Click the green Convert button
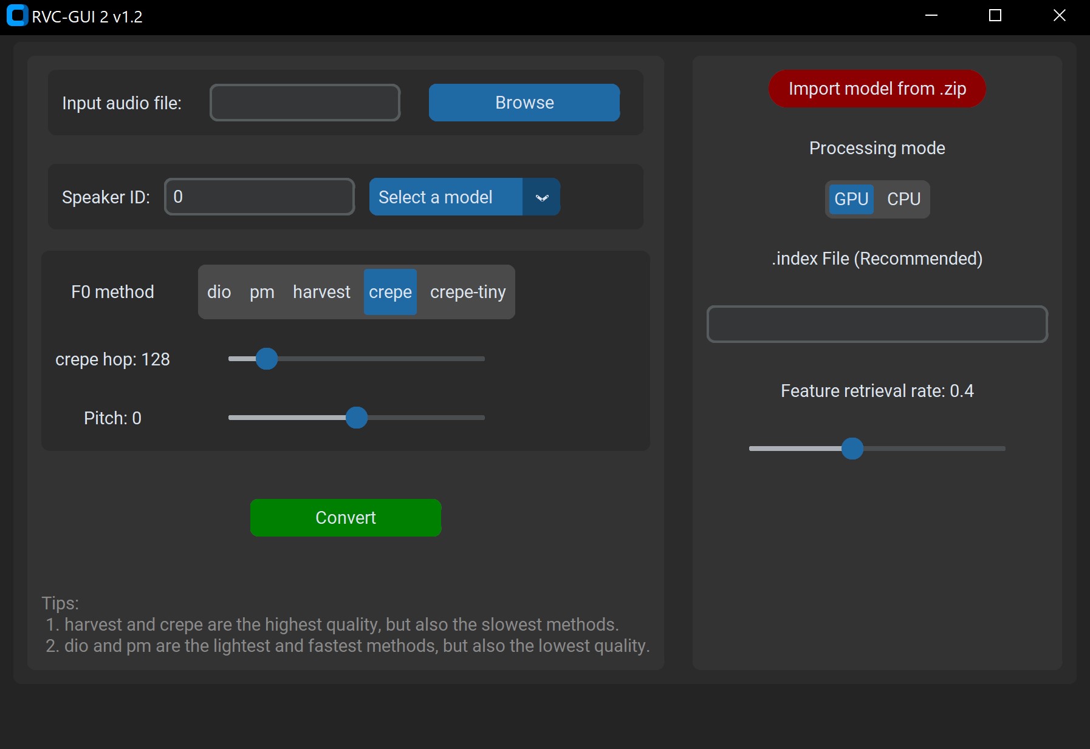Screen dimensions: 1090x749 [x=345, y=518]
